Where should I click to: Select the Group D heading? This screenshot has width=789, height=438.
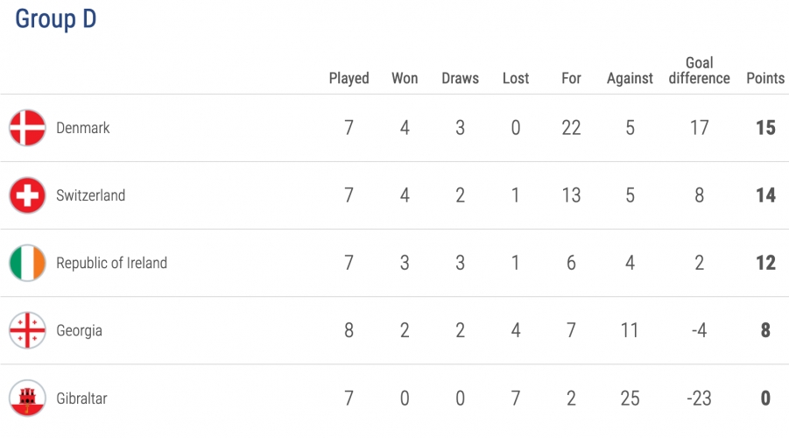click(x=55, y=19)
